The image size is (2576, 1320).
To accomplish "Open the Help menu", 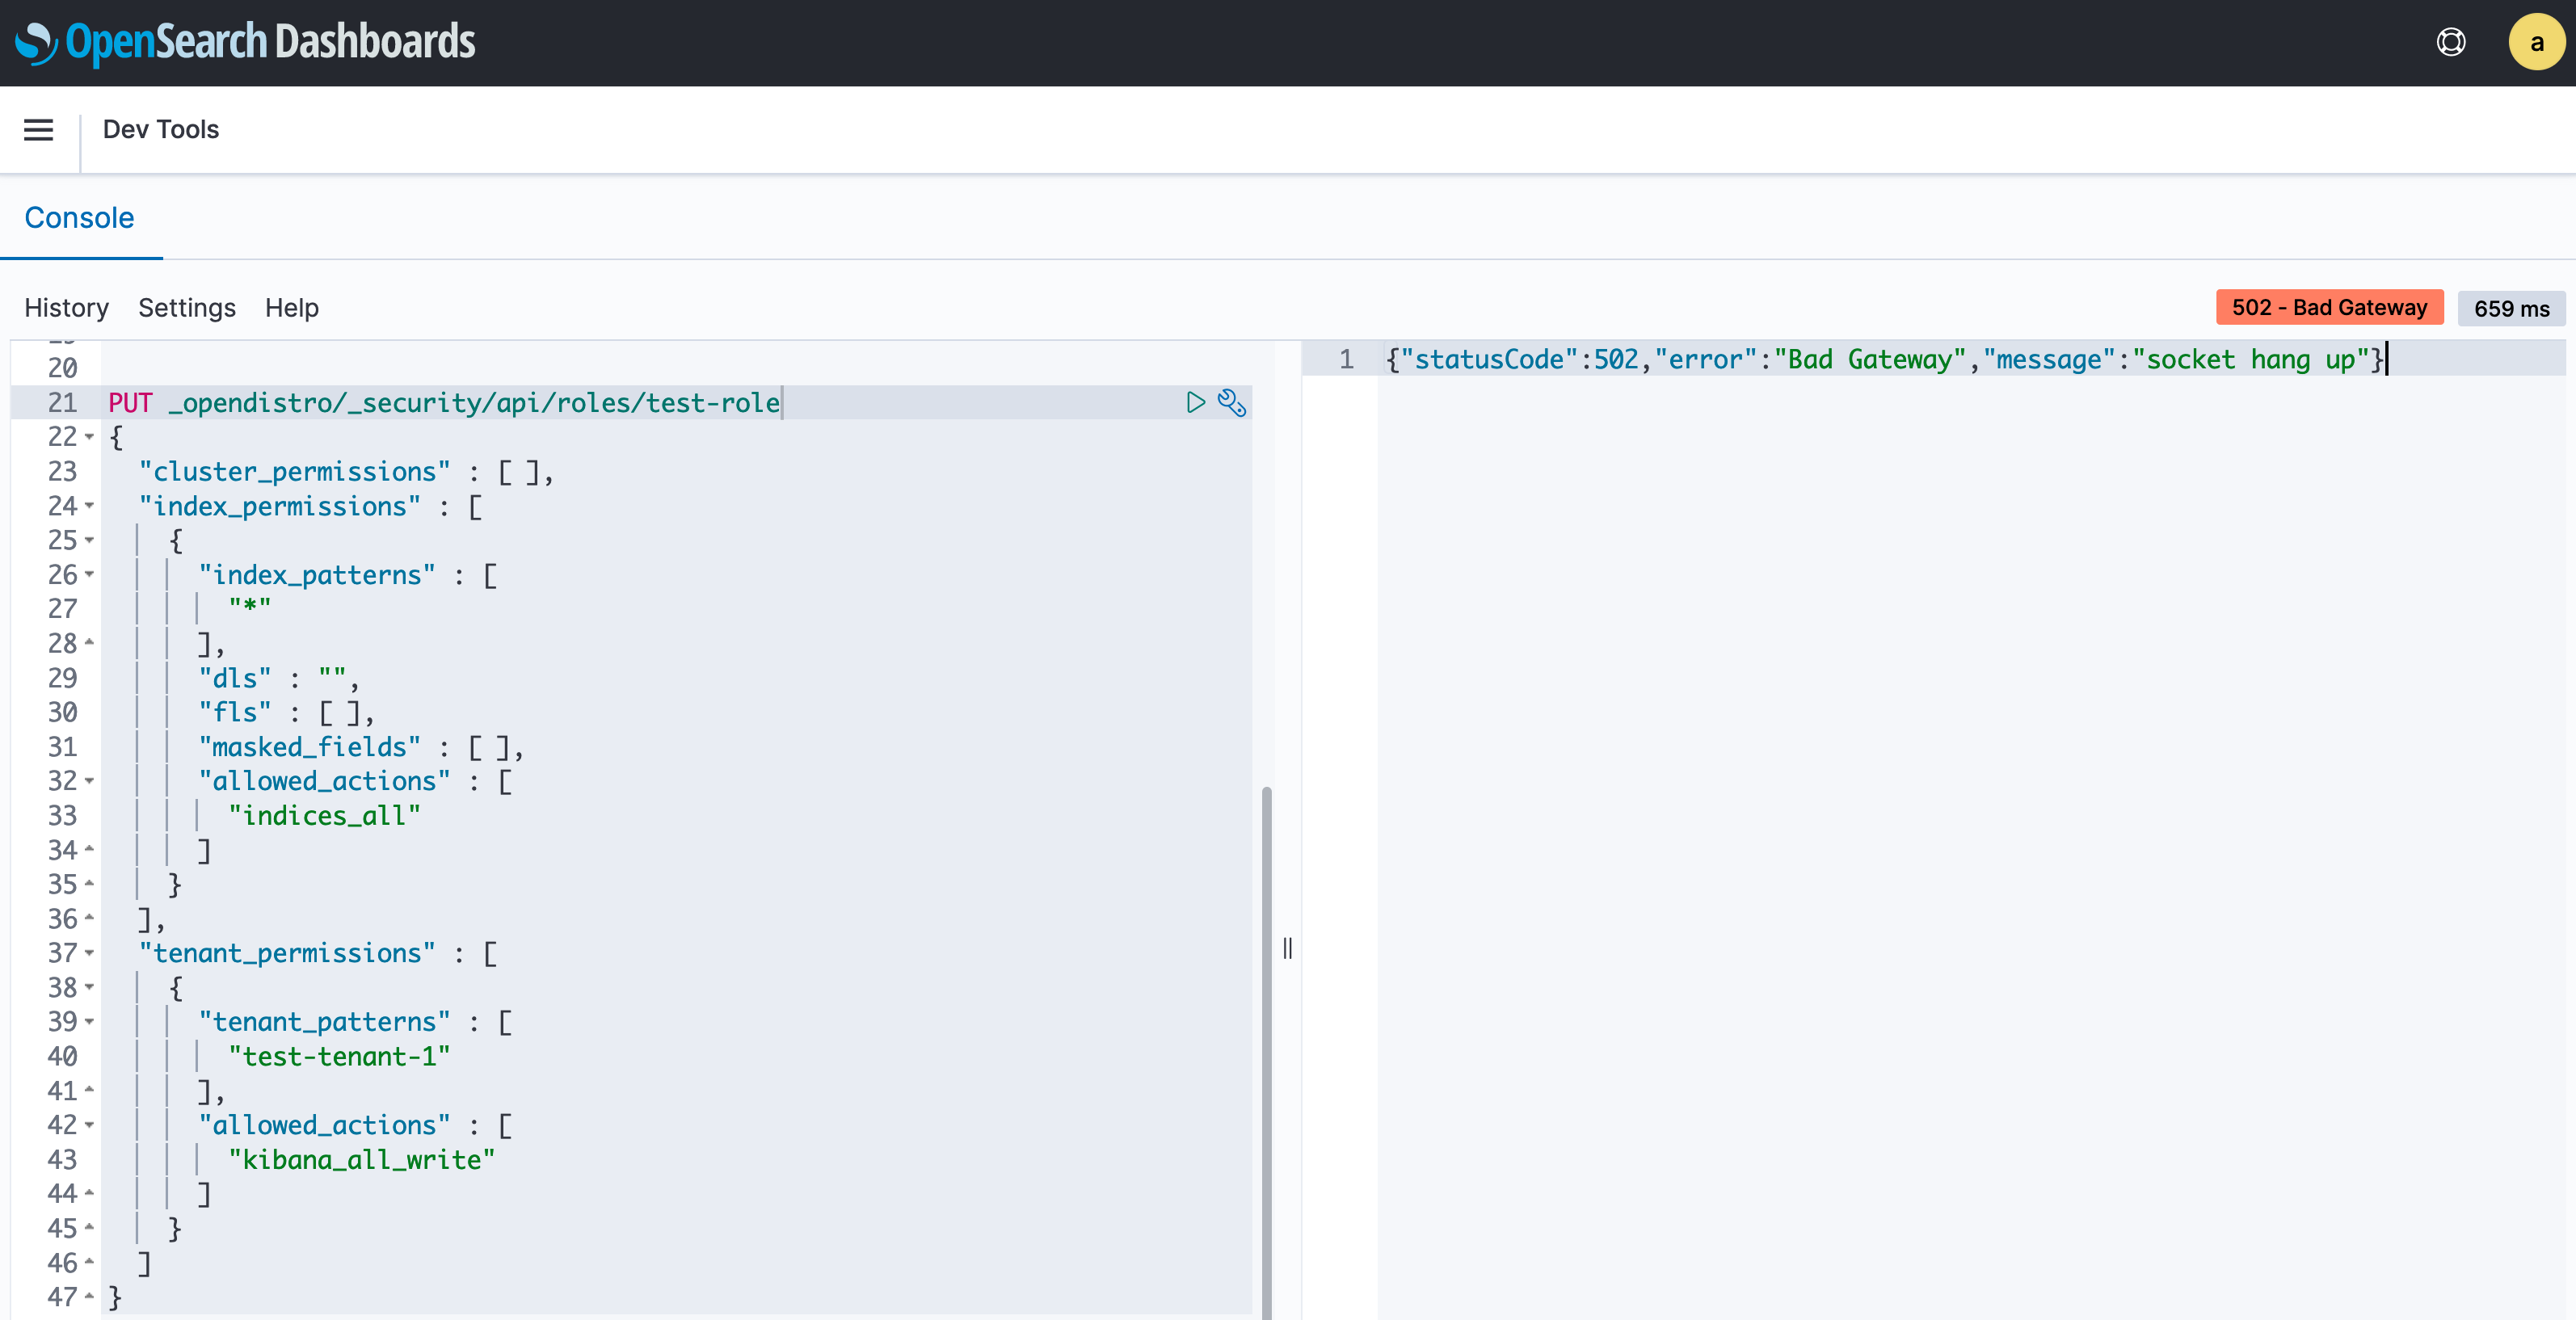I will (x=291, y=308).
